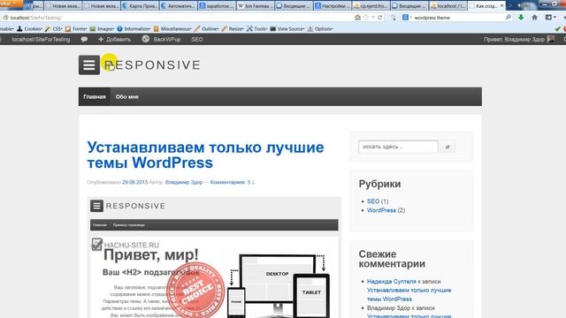Screen dimensions: 566x318
Task: Click the user avatar in the admin bar
Action: (x=551, y=39)
